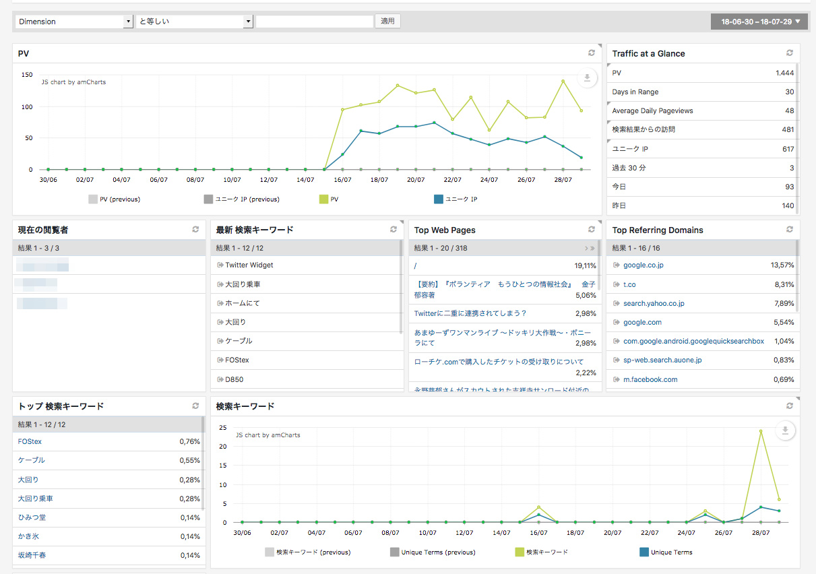Select 坂崎千春 keyword link
Image resolution: width=816 pixels, height=574 pixels.
(x=32, y=555)
